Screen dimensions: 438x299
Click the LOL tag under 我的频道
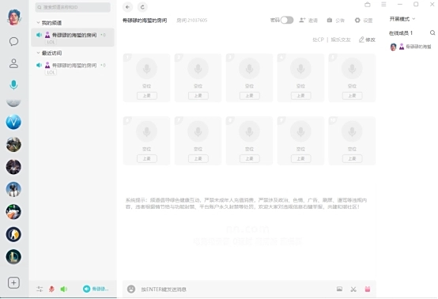coord(51,42)
